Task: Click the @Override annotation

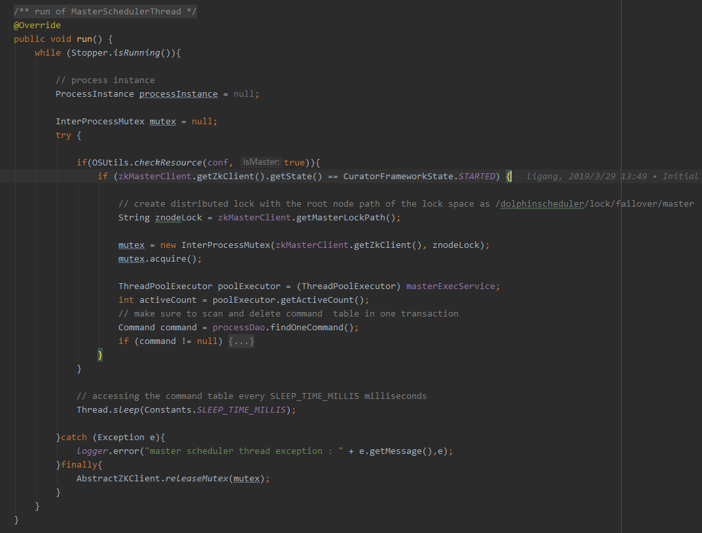Action: [37, 25]
